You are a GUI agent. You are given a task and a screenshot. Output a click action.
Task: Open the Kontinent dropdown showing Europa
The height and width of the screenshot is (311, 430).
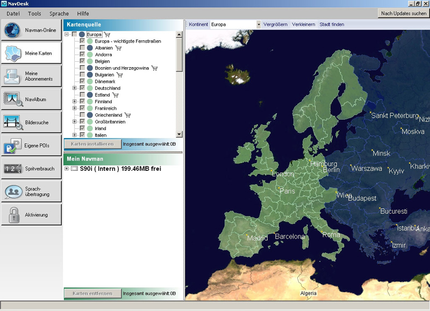258,24
